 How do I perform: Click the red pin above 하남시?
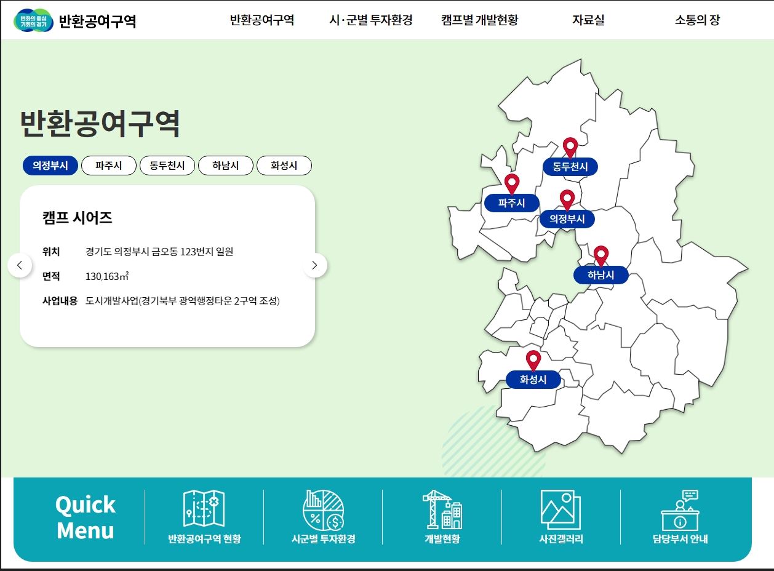pos(601,255)
